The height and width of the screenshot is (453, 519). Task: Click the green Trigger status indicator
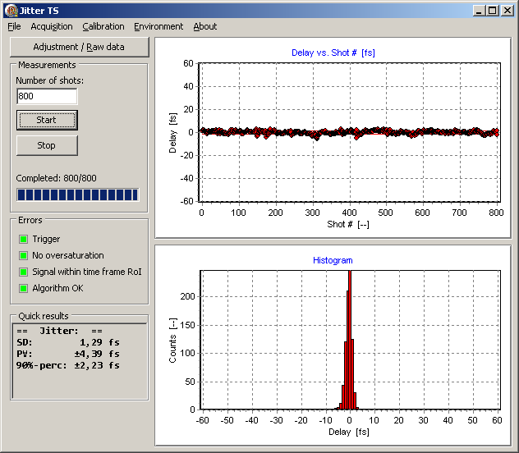pyautogui.click(x=23, y=240)
